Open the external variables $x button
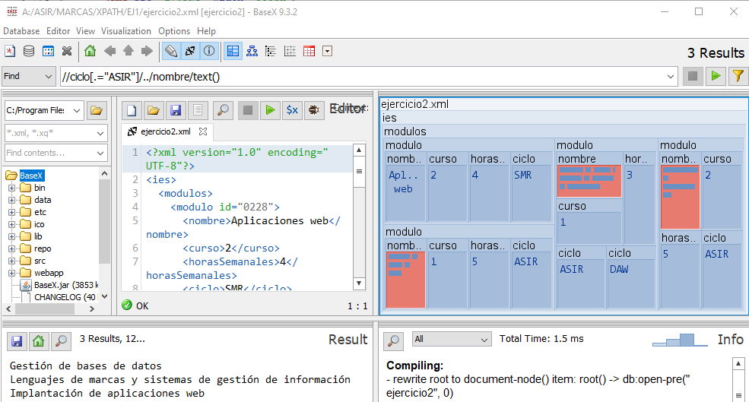 (x=291, y=110)
